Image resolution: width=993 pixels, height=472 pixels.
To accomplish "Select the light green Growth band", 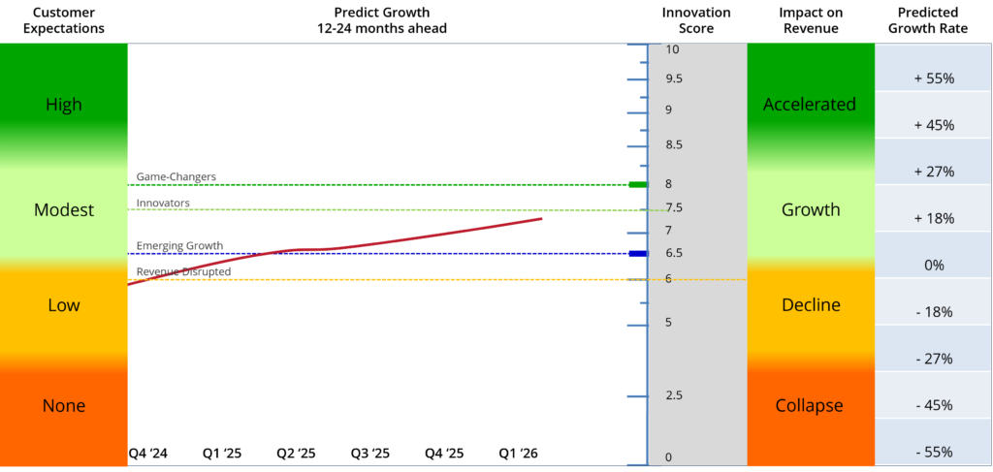I will pos(810,210).
